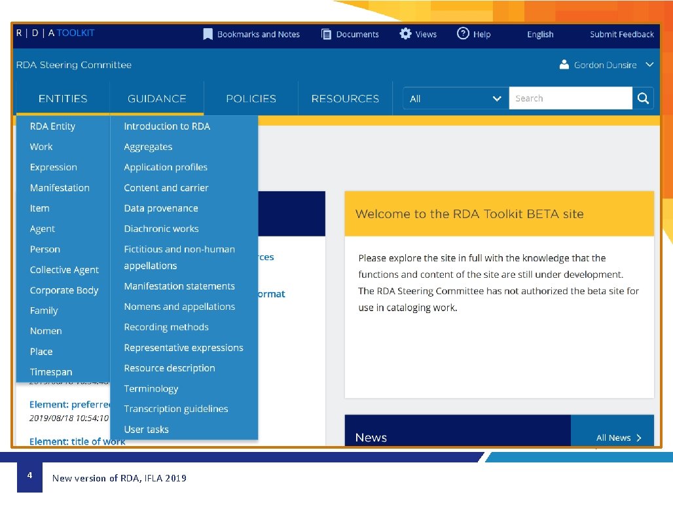Open the English language selector
This screenshot has width=673, height=505.
pos(539,34)
